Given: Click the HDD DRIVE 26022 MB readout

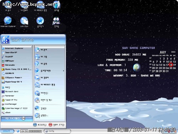Looking at the screenshot, I should tap(131, 55).
